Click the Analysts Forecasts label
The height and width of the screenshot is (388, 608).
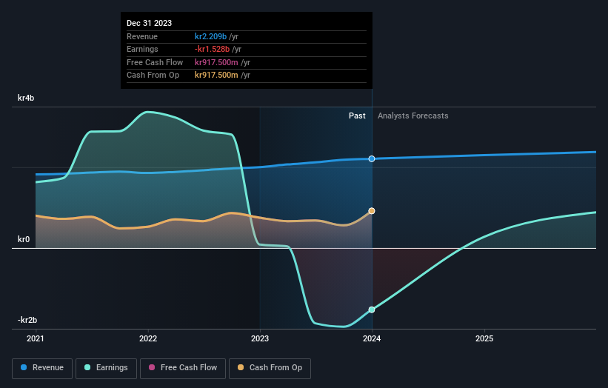413,116
